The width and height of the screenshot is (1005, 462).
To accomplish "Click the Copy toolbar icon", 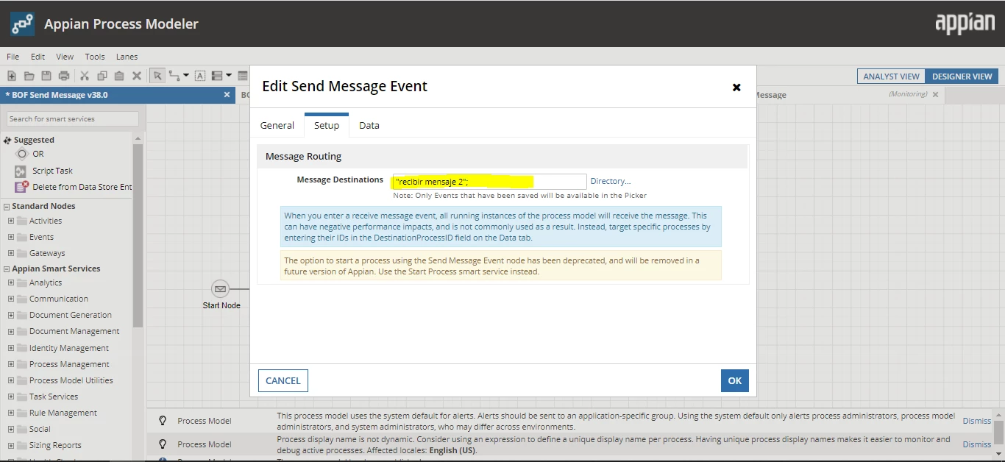I will click(x=102, y=76).
